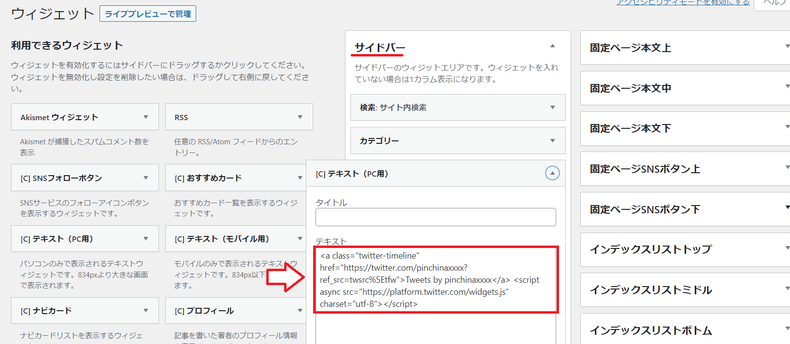Click the タイトル input field
The height and width of the screenshot is (344, 790).
point(436,217)
